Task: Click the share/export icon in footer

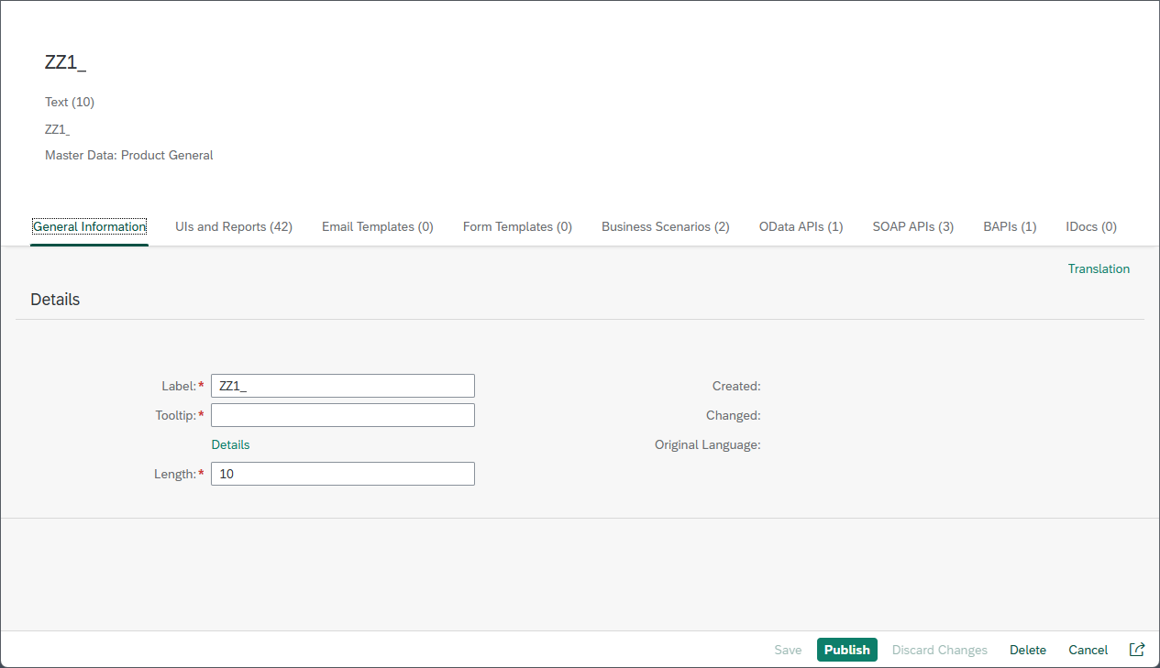Action: [x=1136, y=650]
